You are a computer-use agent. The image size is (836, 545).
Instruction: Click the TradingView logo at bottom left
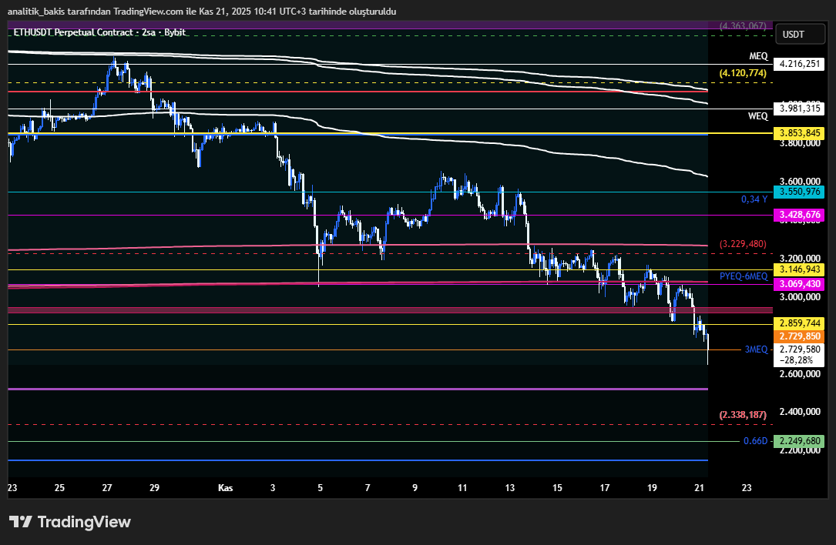pyautogui.click(x=69, y=522)
